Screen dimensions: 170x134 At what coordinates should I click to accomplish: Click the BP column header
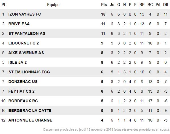coord(142,5)
